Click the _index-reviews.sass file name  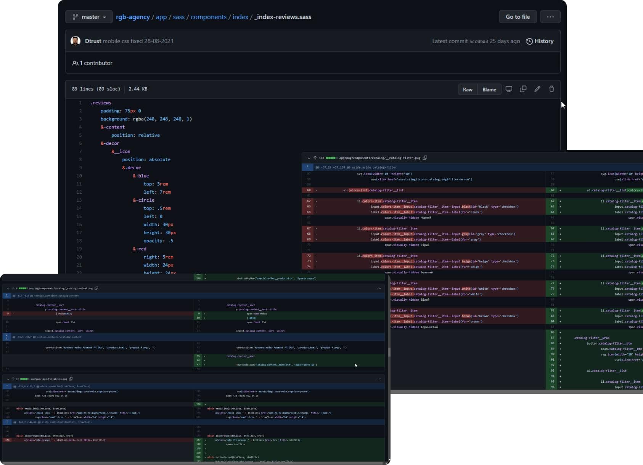point(283,17)
